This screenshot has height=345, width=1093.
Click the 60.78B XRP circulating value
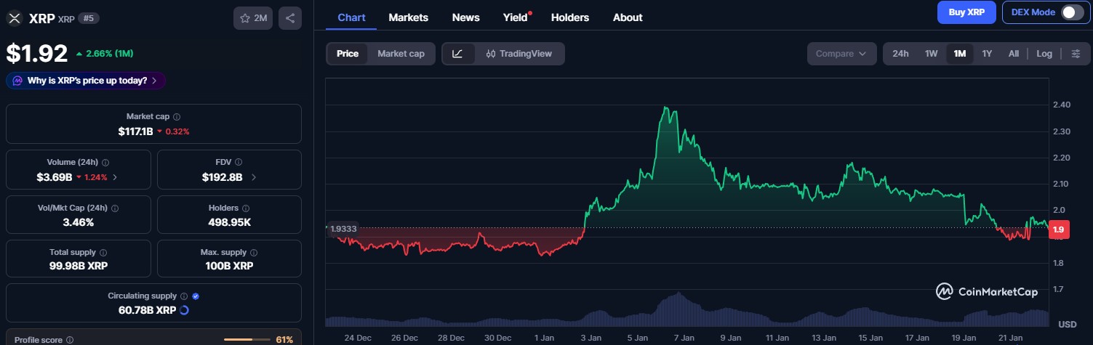tap(146, 311)
